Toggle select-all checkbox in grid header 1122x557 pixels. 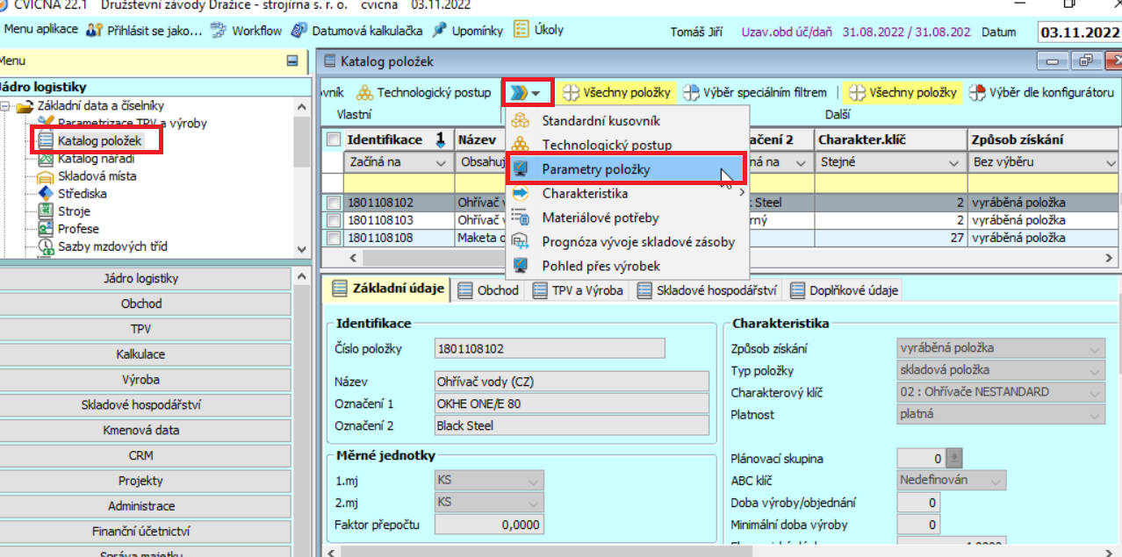(x=334, y=139)
